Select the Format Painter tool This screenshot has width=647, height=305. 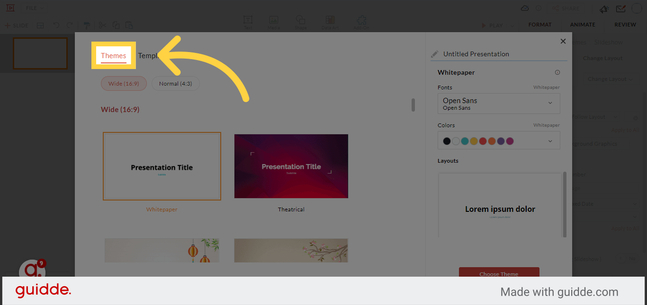[x=87, y=25]
